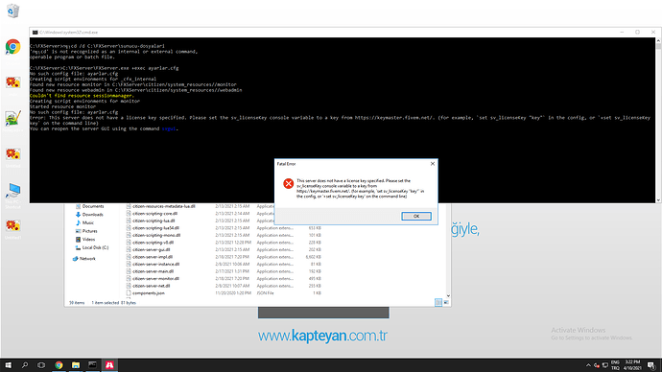Click the Windows Start button

click(x=8, y=365)
